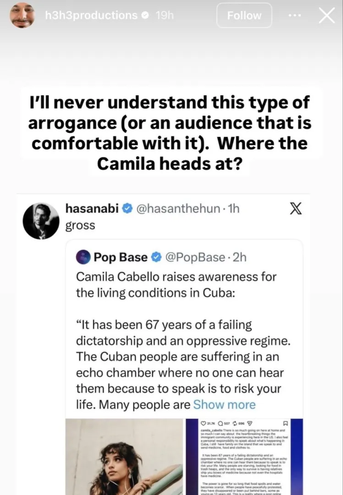
Task: Tap the h3h3productions profile avatar
Action: [22, 15]
